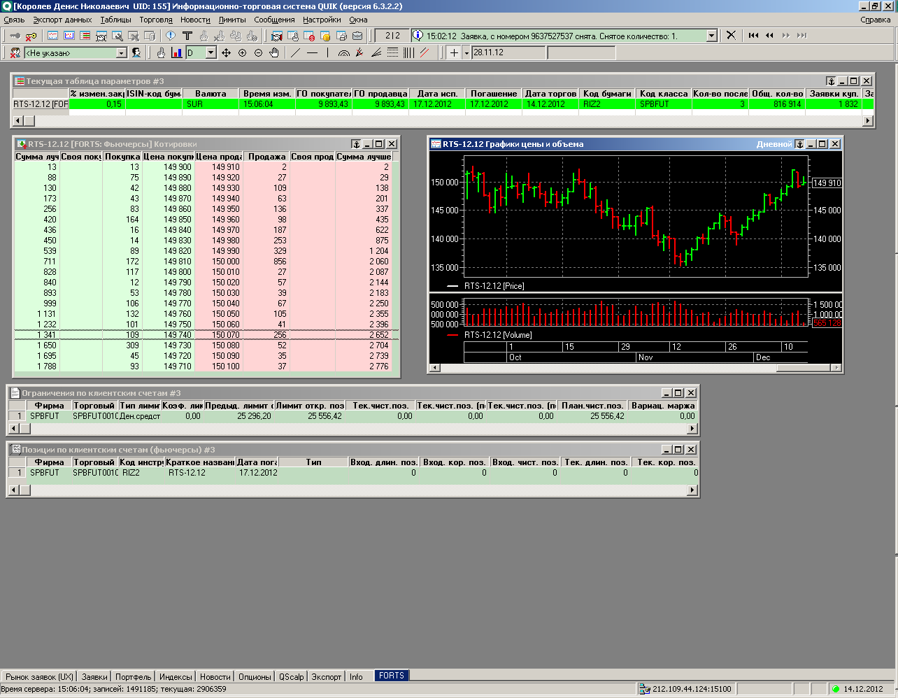Switch to the Рынок заявок (UX) tab

pos(39,676)
